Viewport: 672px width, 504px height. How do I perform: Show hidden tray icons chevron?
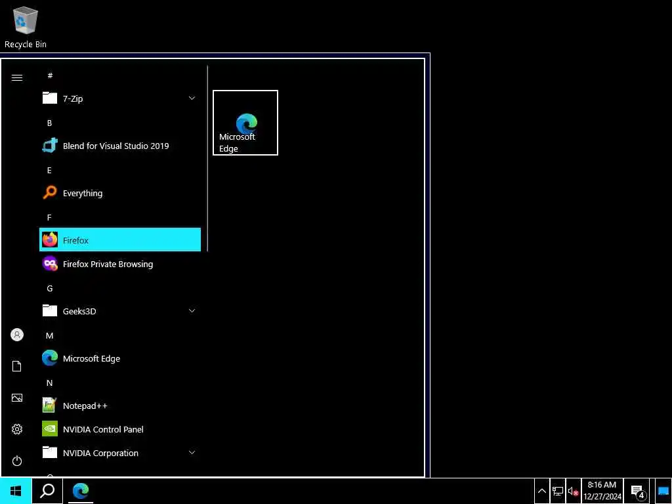pyautogui.click(x=541, y=491)
